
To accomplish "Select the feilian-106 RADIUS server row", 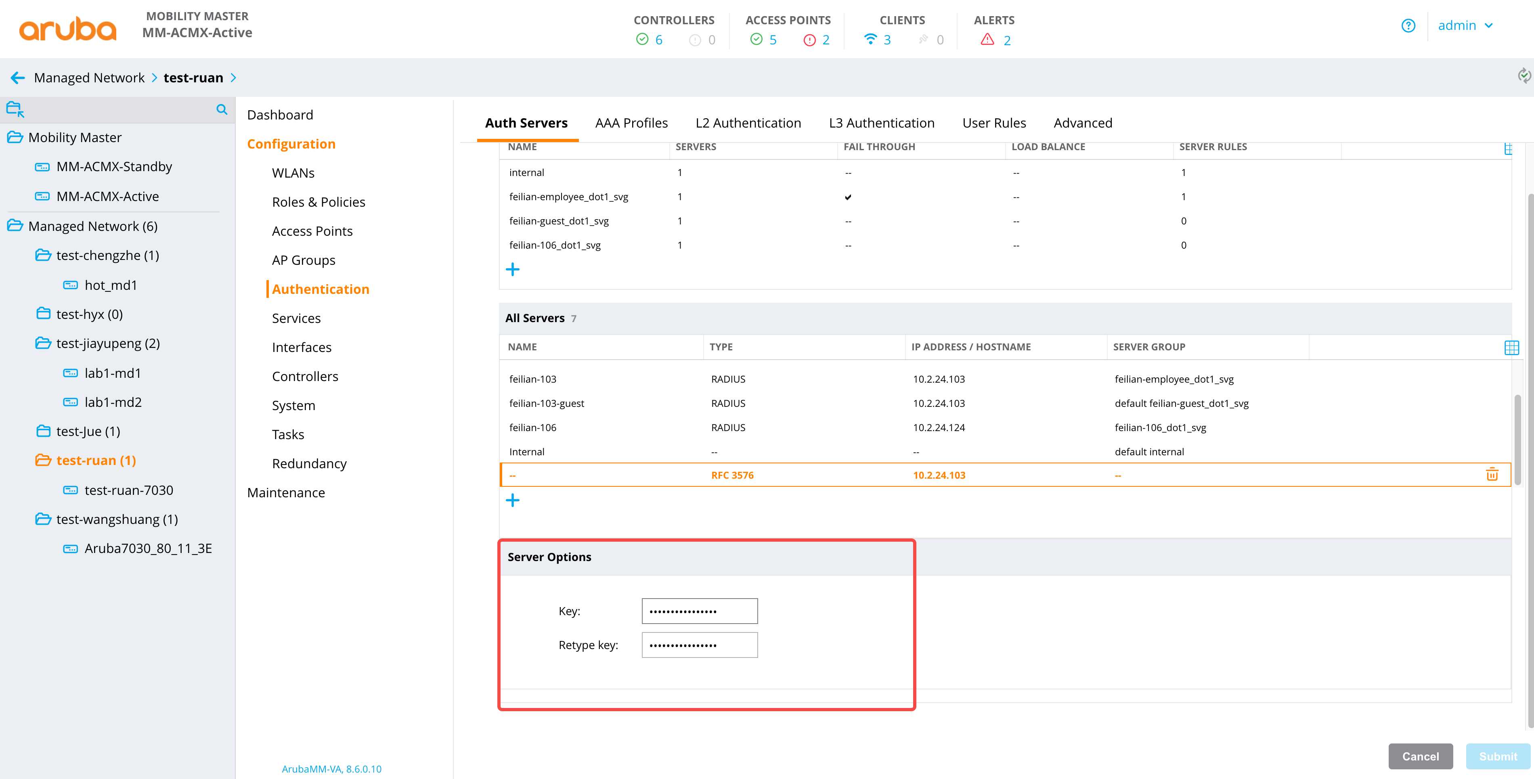I will pyautogui.click(x=1005, y=427).
